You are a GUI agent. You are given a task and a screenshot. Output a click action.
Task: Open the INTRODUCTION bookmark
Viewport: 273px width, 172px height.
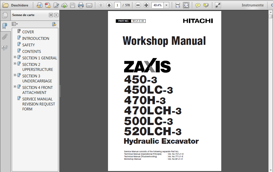[x=36, y=38]
